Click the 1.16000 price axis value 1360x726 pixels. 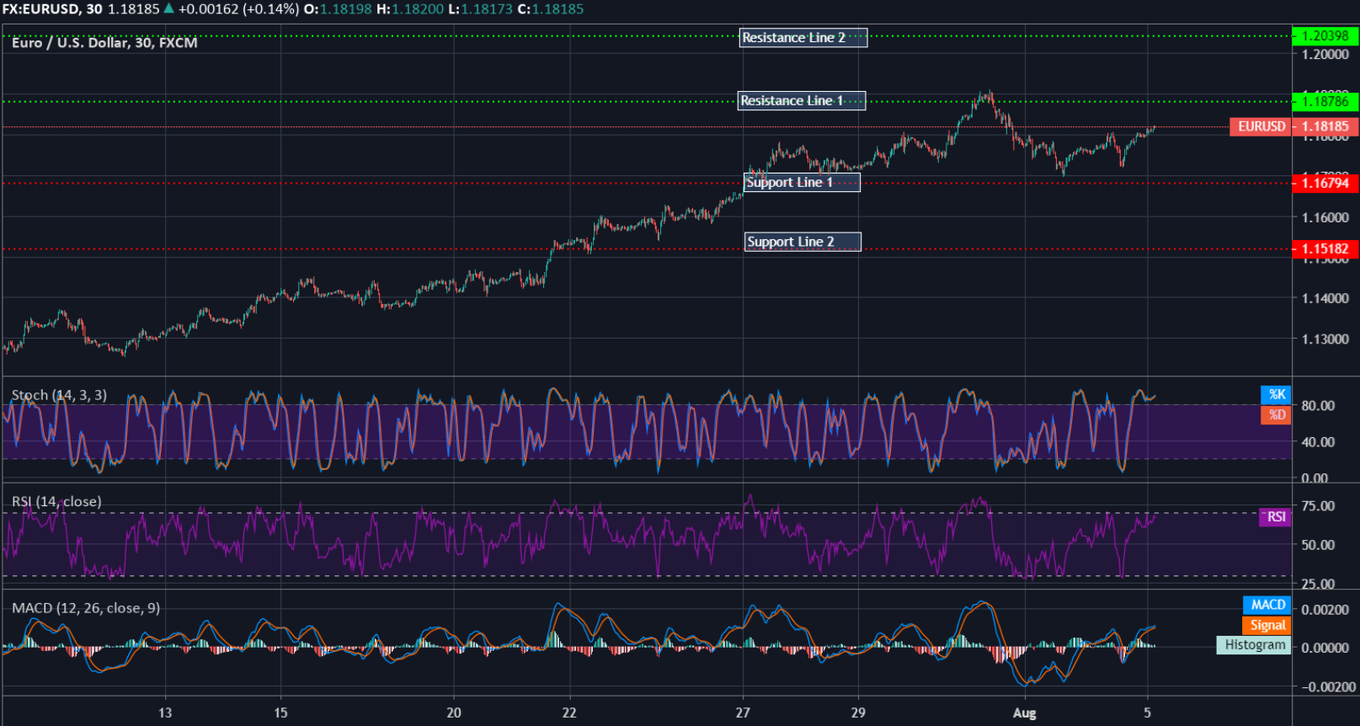pos(1325,217)
